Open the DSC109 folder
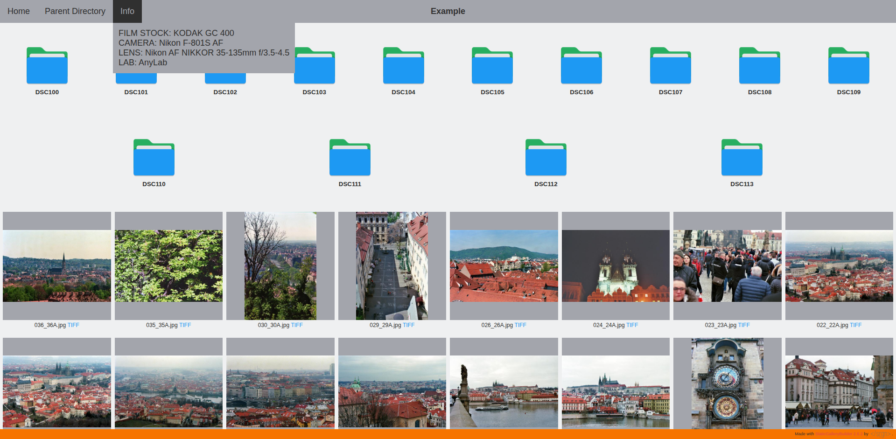Viewport: 896px width, 439px height. pyautogui.click(x=848, y=66)
